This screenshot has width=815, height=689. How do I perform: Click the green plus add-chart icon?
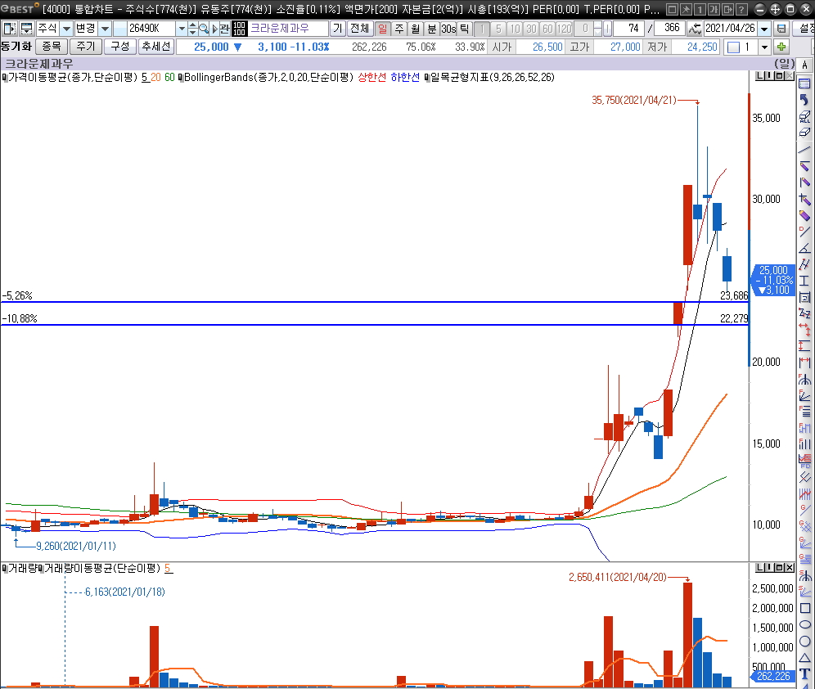781,47
